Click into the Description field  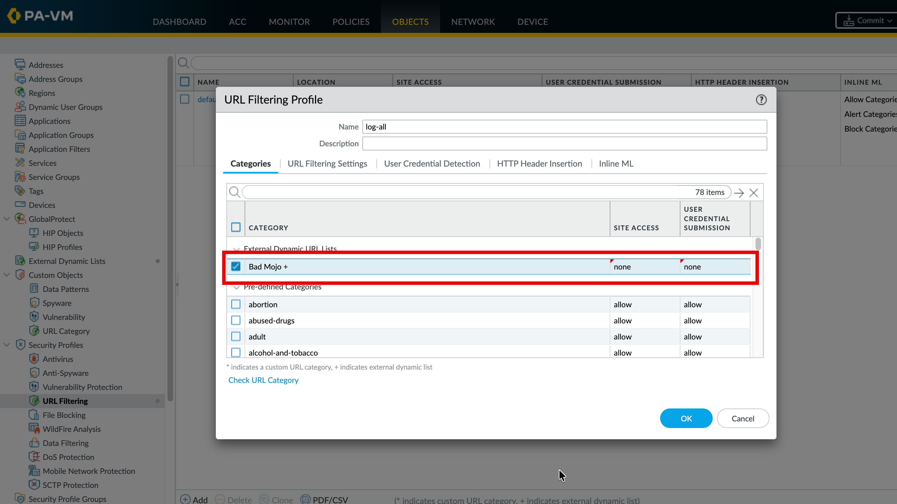(564, 143)
